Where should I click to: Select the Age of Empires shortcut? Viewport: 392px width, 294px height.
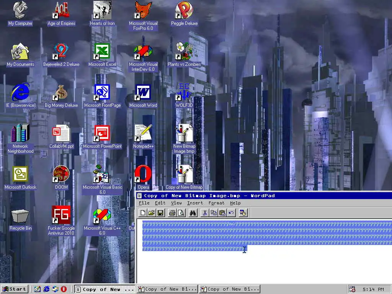[61, 14]
